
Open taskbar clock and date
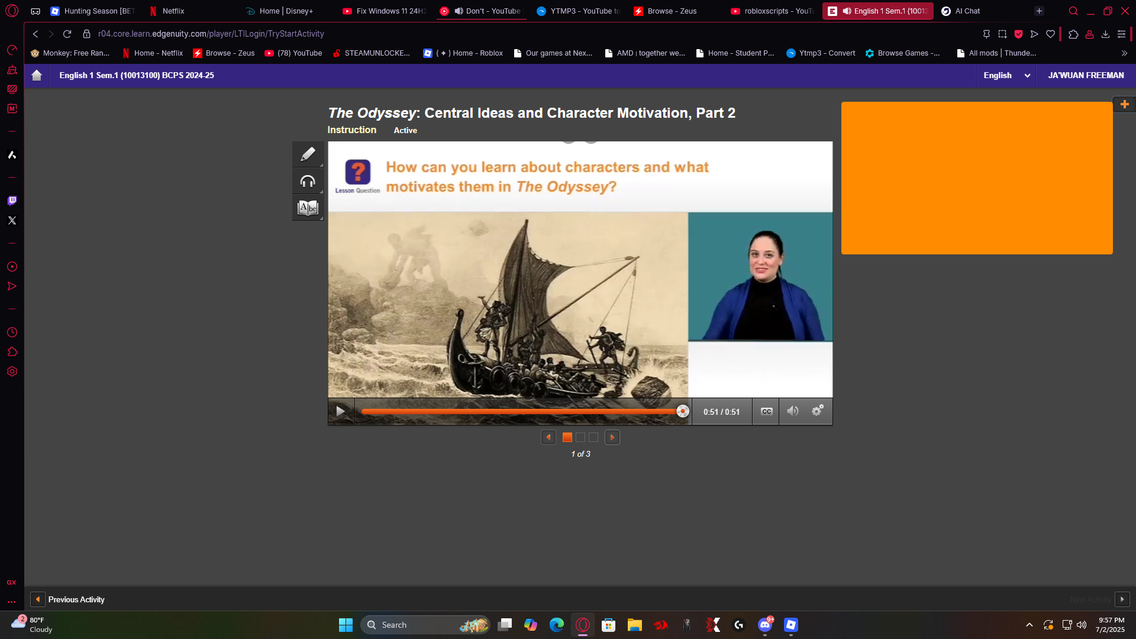coord(1111,625)
